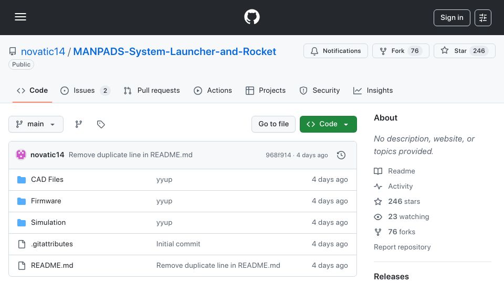504x283 pixels.
Task: Open the hamburger navigation menu
Action: pyautogui.click(x=20, y=17)
